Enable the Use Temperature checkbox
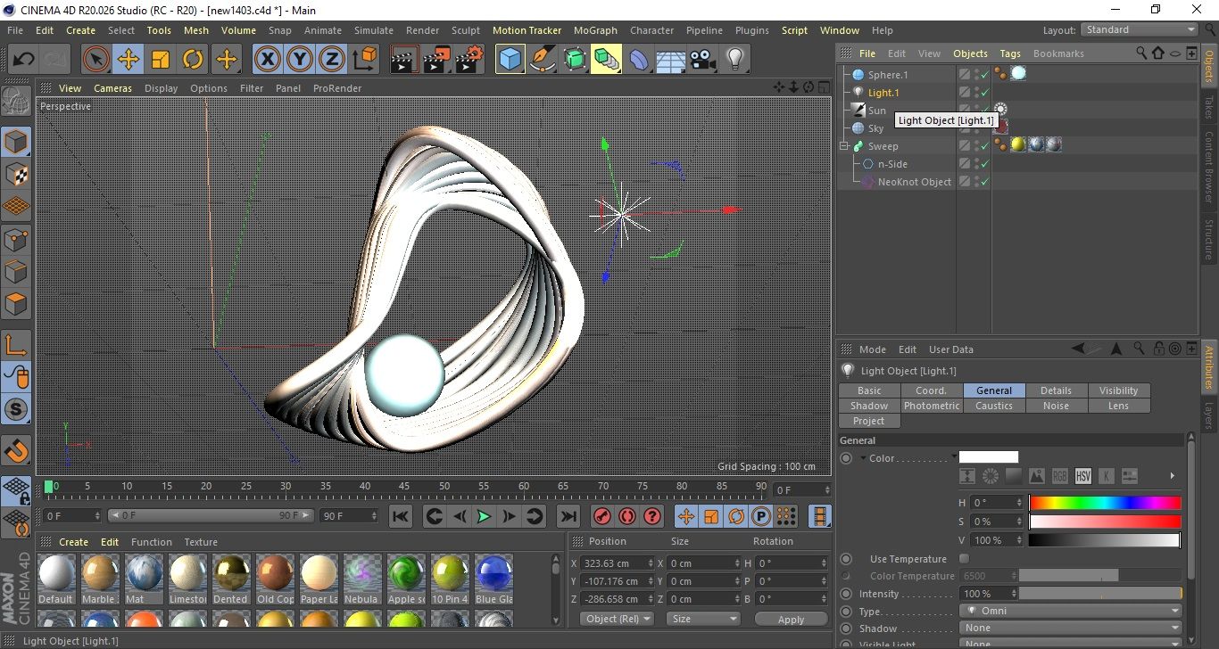The image size is (1219, 649). click(x=964, y=559)
